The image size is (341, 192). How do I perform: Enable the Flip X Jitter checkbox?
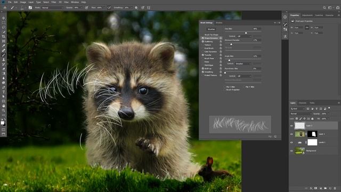pyautogui.click(x=225, y=87)
